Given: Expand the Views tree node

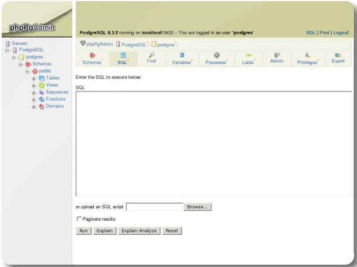Looking at the screenshot, I should [x=34, y=86].
